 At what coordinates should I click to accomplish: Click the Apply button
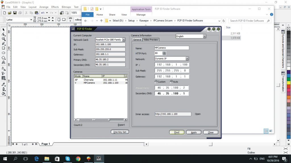tap(194, 132)
